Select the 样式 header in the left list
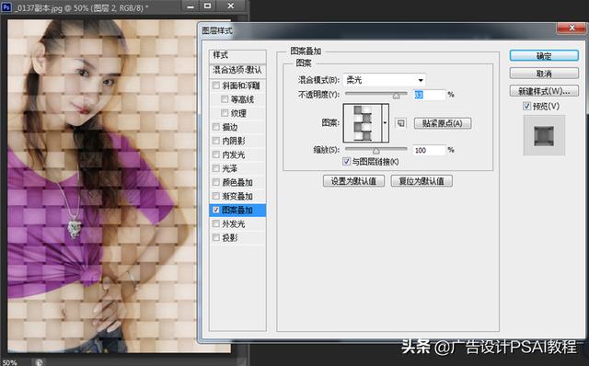Screen dimensions: 589x366 [x=237, y=55]
